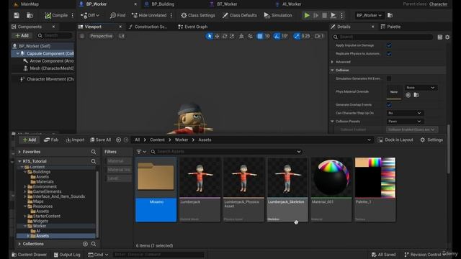Click Dock in Layout

pyautogui.click(x=395, y=140)
